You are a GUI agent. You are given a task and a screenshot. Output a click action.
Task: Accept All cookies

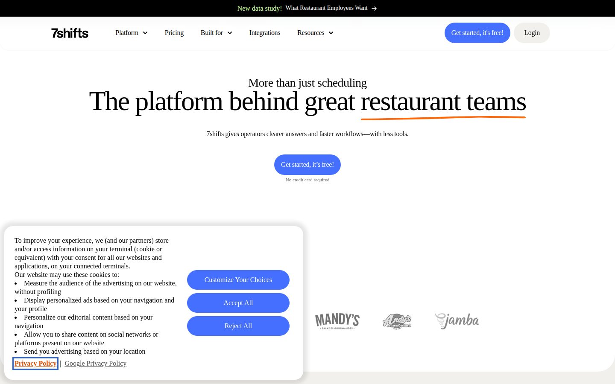(x=238, y=303)
